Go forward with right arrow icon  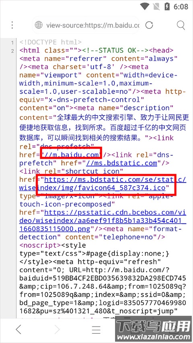[x=57, y=329]
